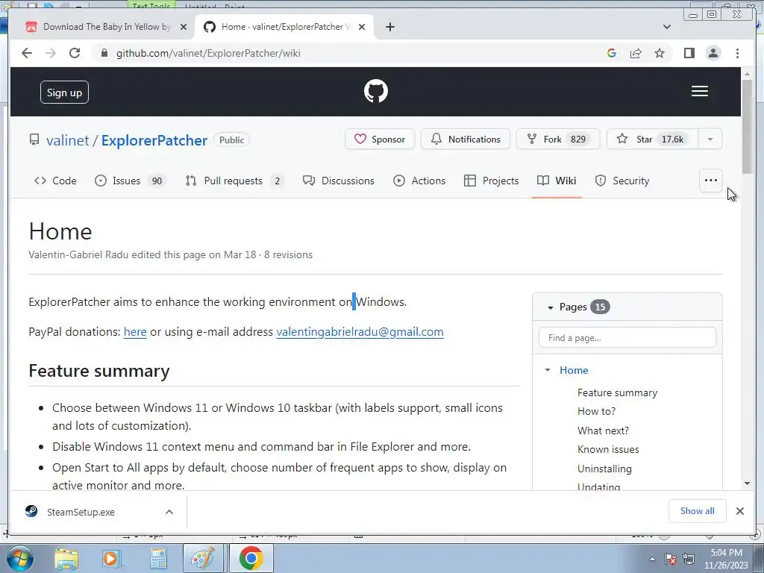Viewport: 764px width, 573px height.
Task: Bookmark this tab with star icon
Action: 660,53
